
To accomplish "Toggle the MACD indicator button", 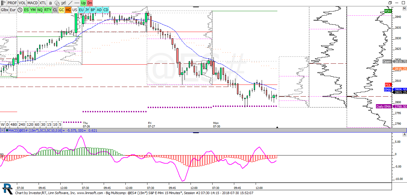I will pyautogui.click(x=33, y=3).
